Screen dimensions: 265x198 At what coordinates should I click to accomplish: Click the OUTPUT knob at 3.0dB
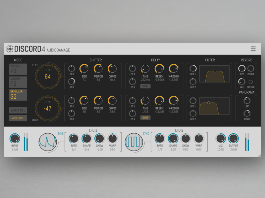click(234, 138)
